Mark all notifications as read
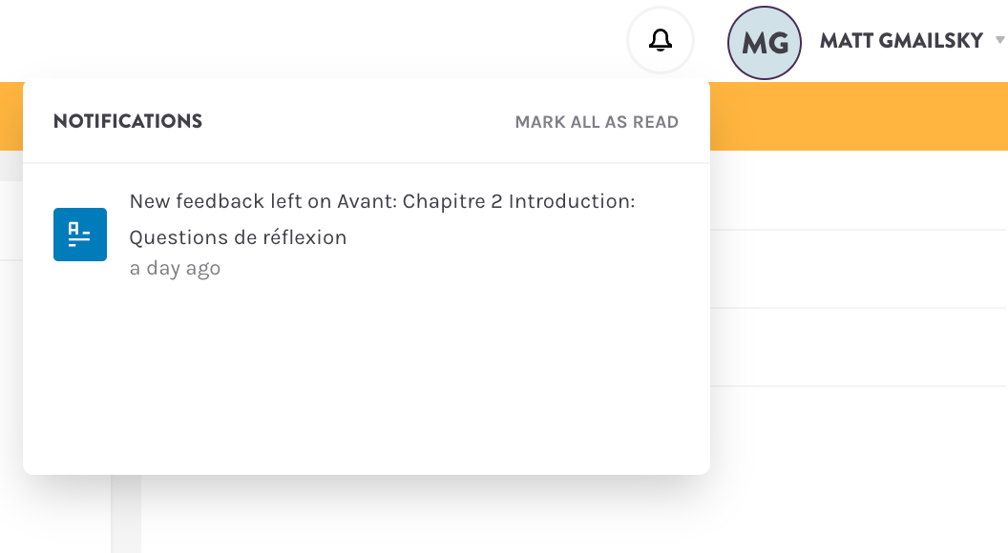Image resolution: width=1008 pixels, height=553 pixels. pos(597,122)
